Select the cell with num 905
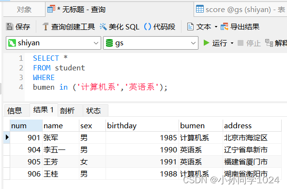This screenshot has height=189, width=287. tap(26, 162)
